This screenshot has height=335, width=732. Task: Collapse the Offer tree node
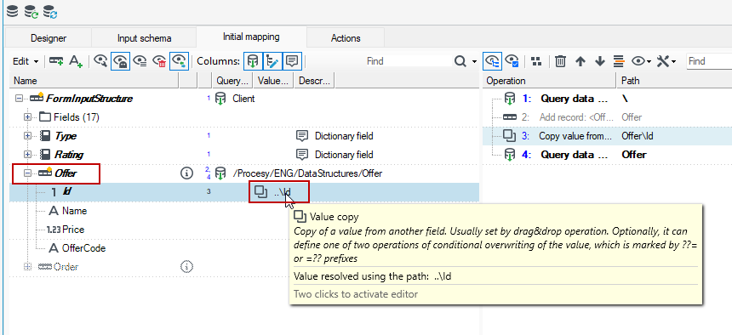pyautogui.click(x=27, y=173)
